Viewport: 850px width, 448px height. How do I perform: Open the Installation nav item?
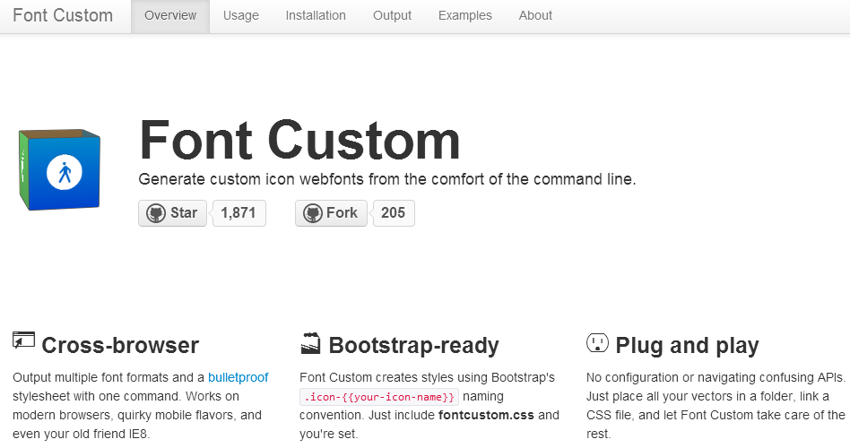click(316, 16)
